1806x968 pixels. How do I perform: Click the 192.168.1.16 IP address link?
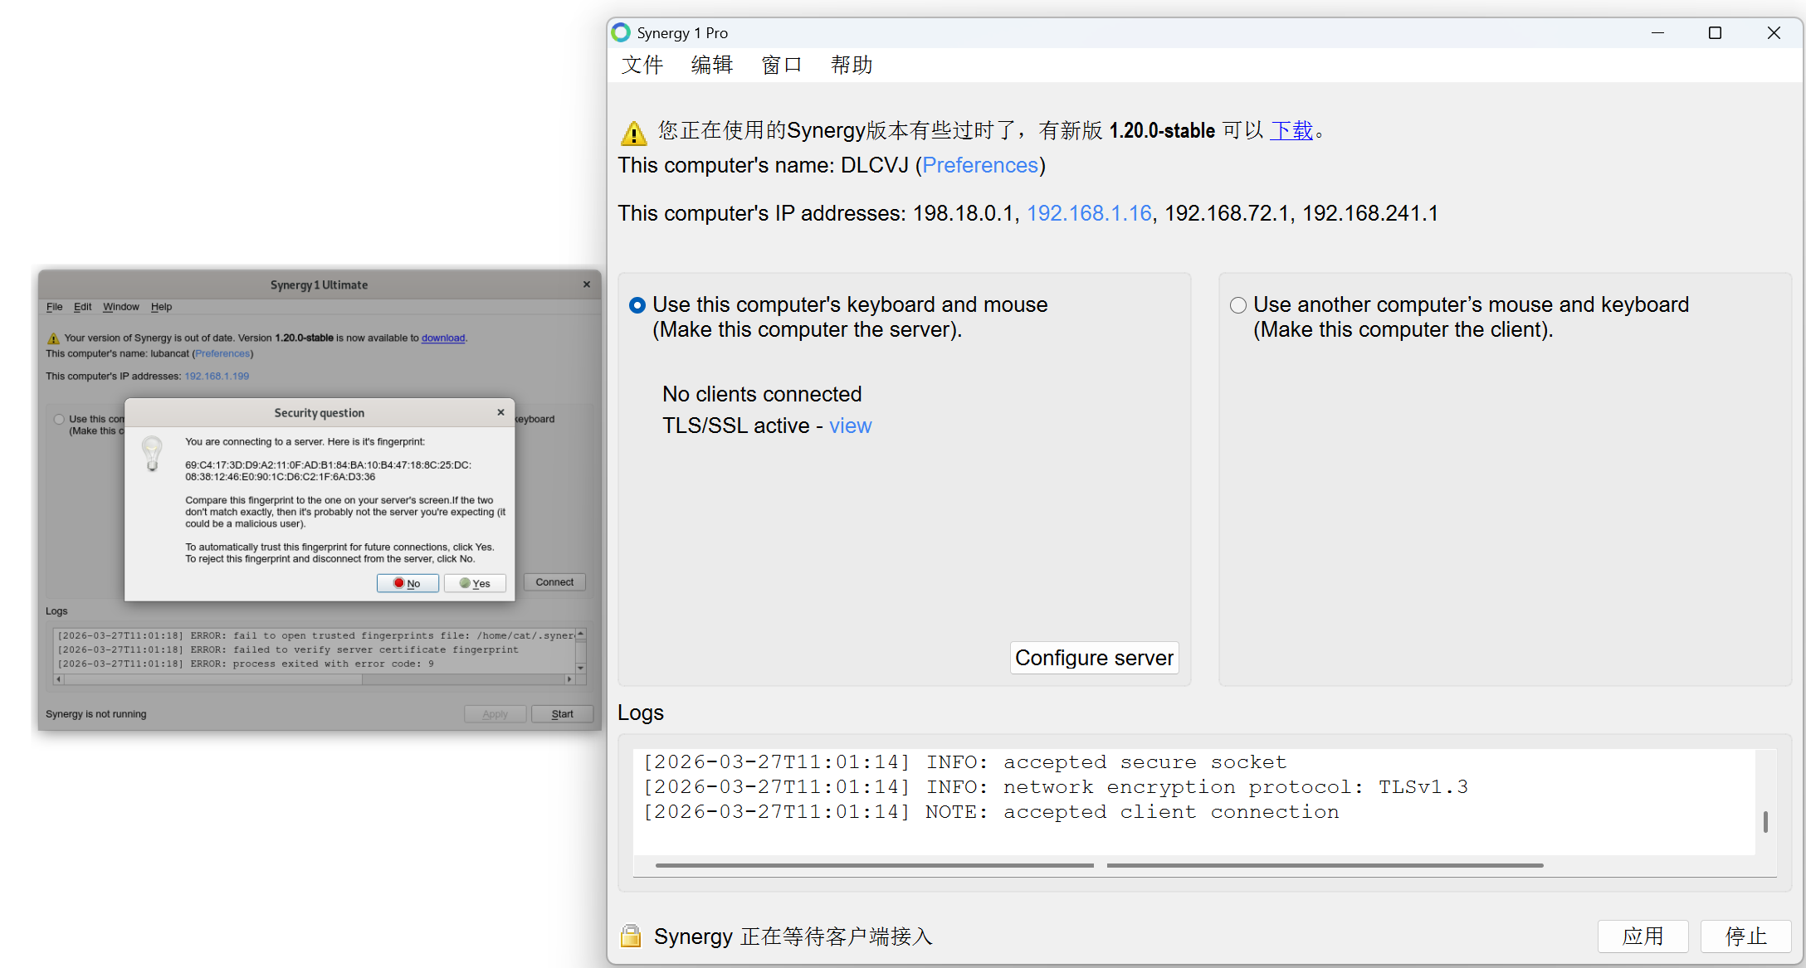point(1090,213)
